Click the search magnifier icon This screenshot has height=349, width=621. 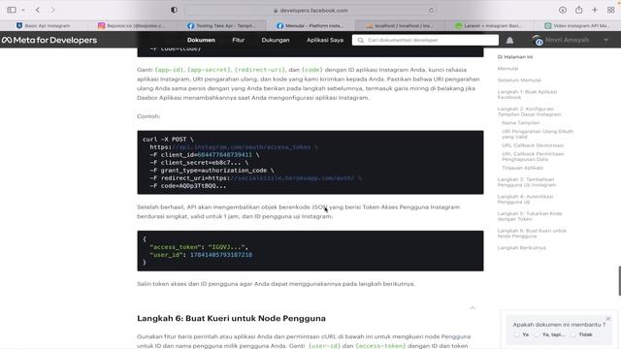360,40
